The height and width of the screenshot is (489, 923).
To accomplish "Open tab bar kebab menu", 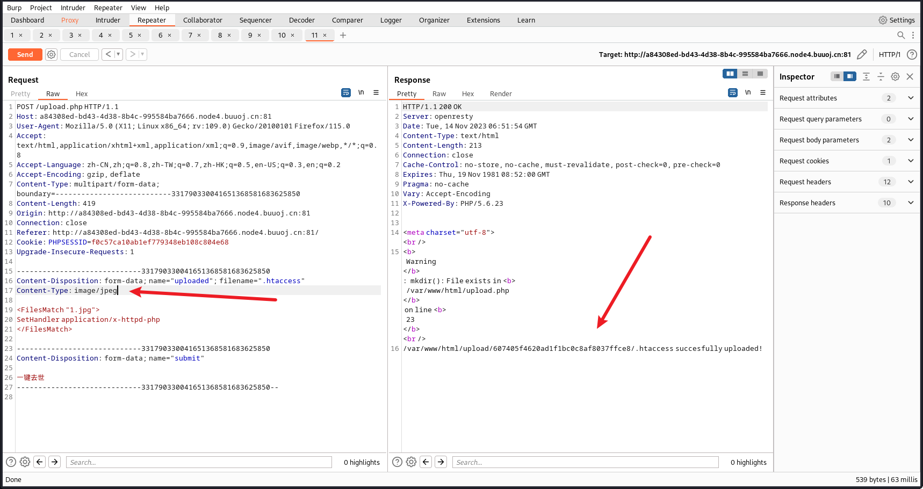I will tap(913, 35).
